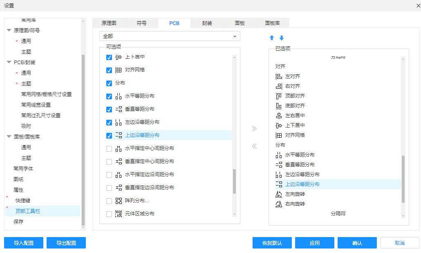Uncheck the 对齐网格 checkbox
This screenshot has width=421, height=253.
109,70
